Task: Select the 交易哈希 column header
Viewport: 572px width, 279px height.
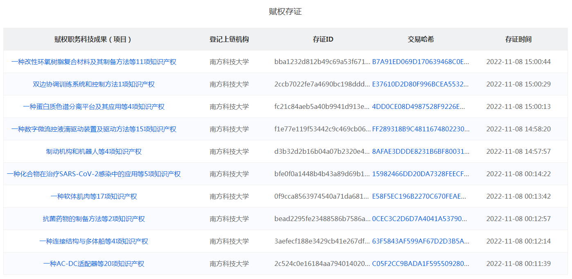Action: pyautogui.click(x=421, y=40)
